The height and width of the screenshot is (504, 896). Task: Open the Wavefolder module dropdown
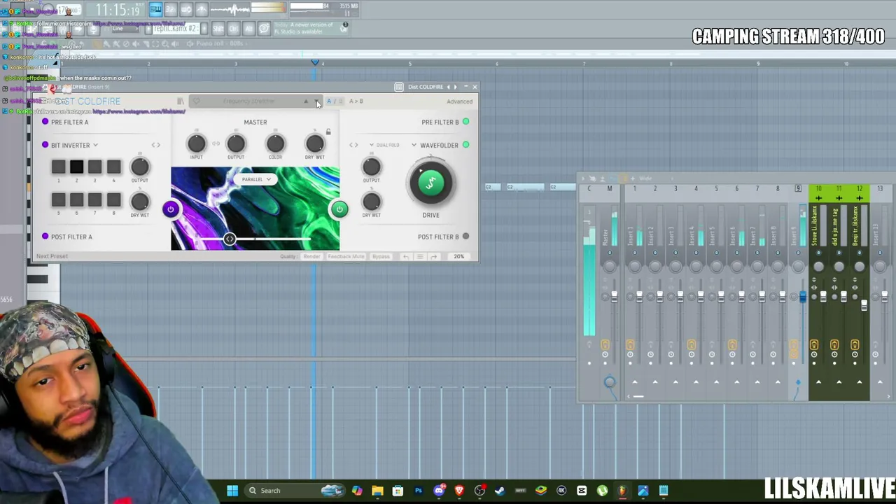[414, 146]
